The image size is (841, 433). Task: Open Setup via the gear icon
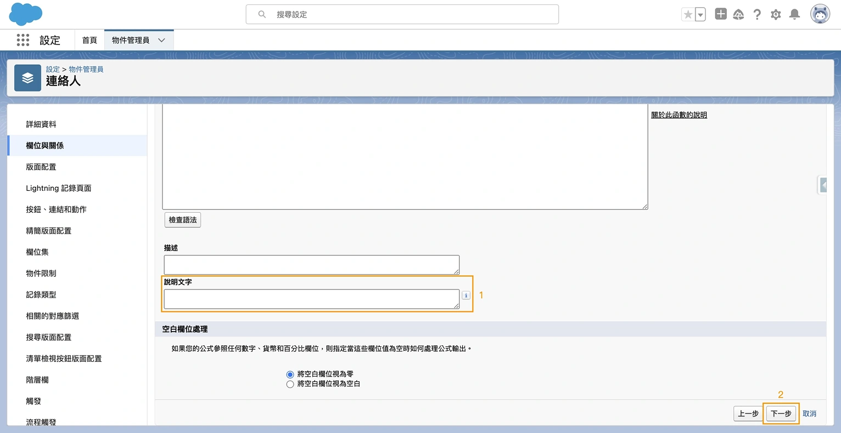pos(776,14)
